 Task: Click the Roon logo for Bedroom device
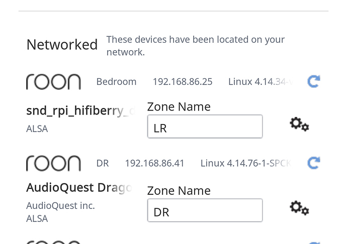pyautogui.click(x=53, y=82)
